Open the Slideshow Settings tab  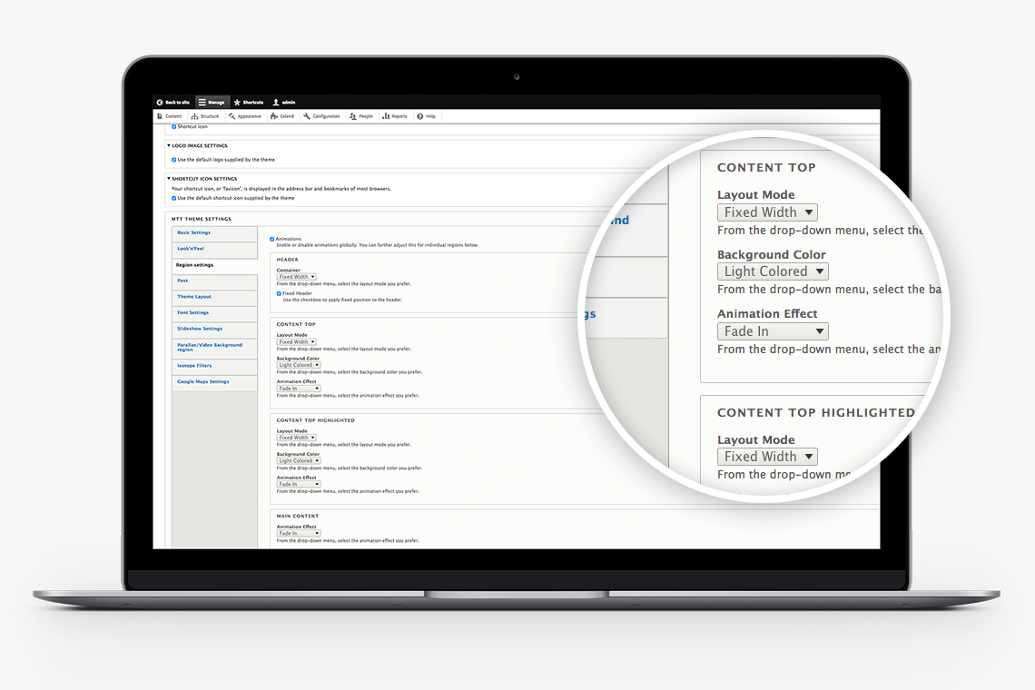[x=200, y=329]
